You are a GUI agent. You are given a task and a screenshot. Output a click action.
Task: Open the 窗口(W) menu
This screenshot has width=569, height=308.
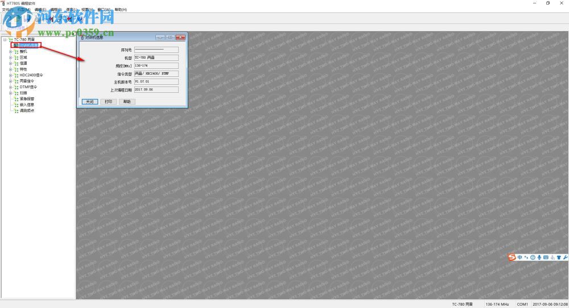tap(104, 10)
